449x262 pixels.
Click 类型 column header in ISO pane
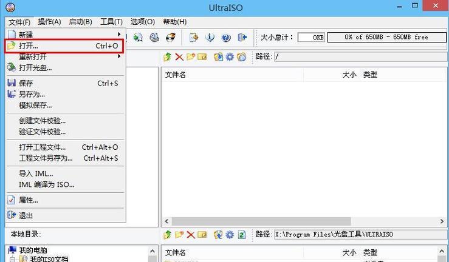pos(403,75)
